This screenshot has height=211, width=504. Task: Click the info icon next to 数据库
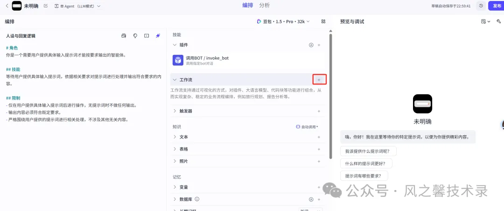(197, 199)
